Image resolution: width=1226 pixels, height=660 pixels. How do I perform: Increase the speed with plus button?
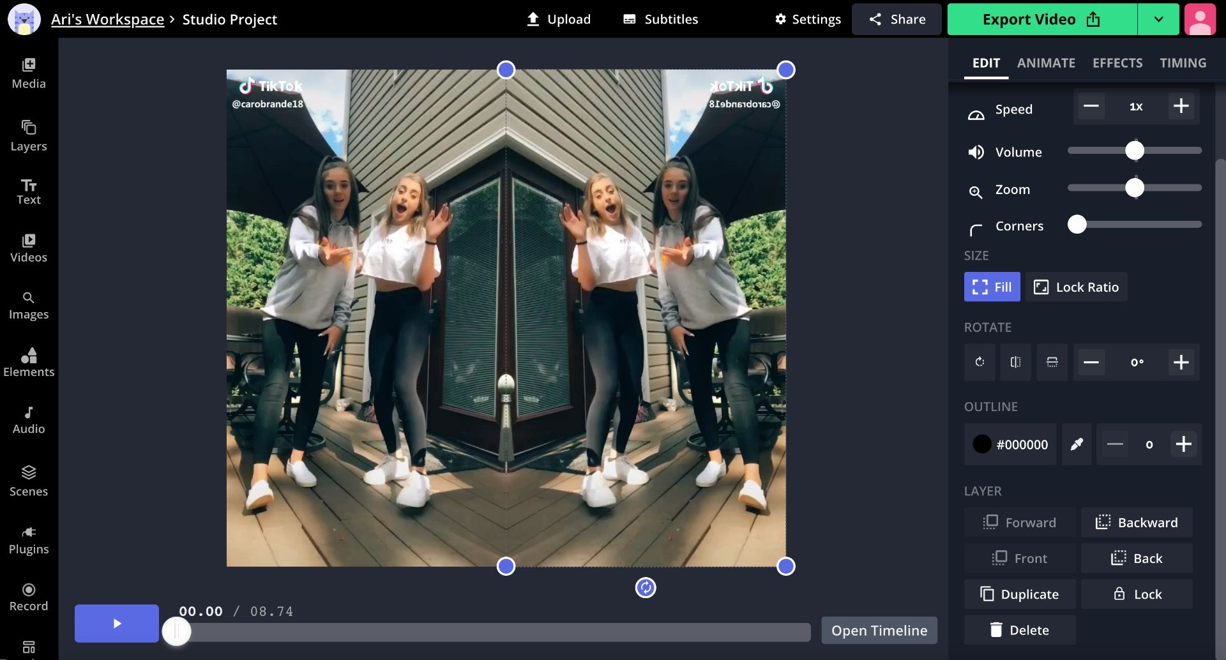1181,106
